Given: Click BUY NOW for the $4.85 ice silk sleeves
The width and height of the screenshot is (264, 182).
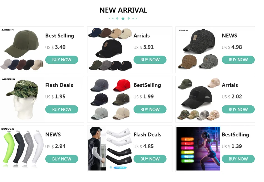Looking at the screenshot, I should coord(150,159).
